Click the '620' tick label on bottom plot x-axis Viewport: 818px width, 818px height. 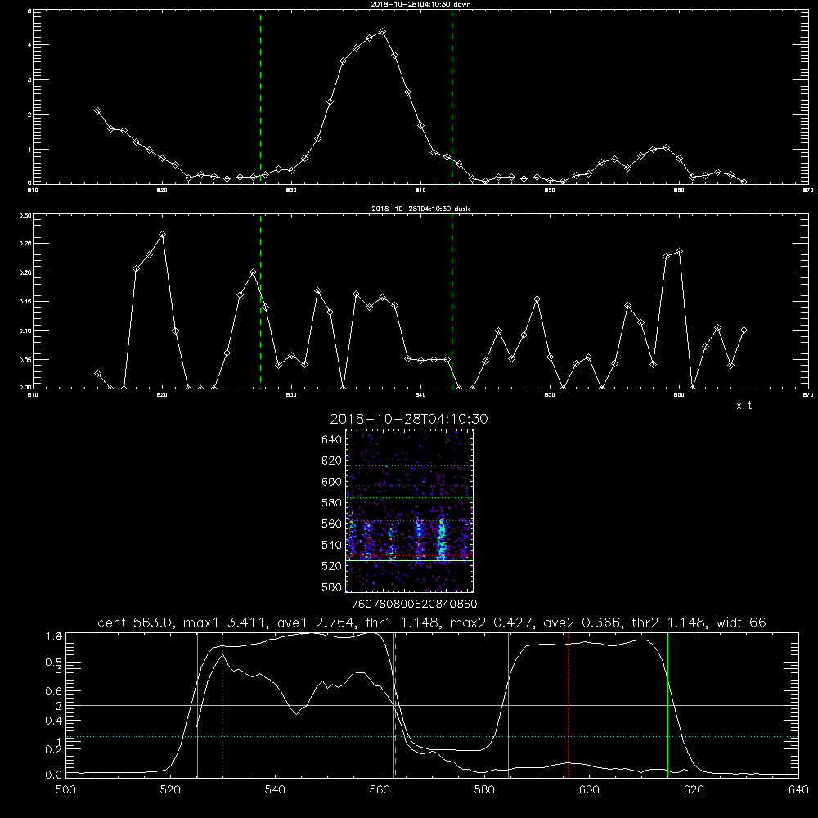click(694, 790)
